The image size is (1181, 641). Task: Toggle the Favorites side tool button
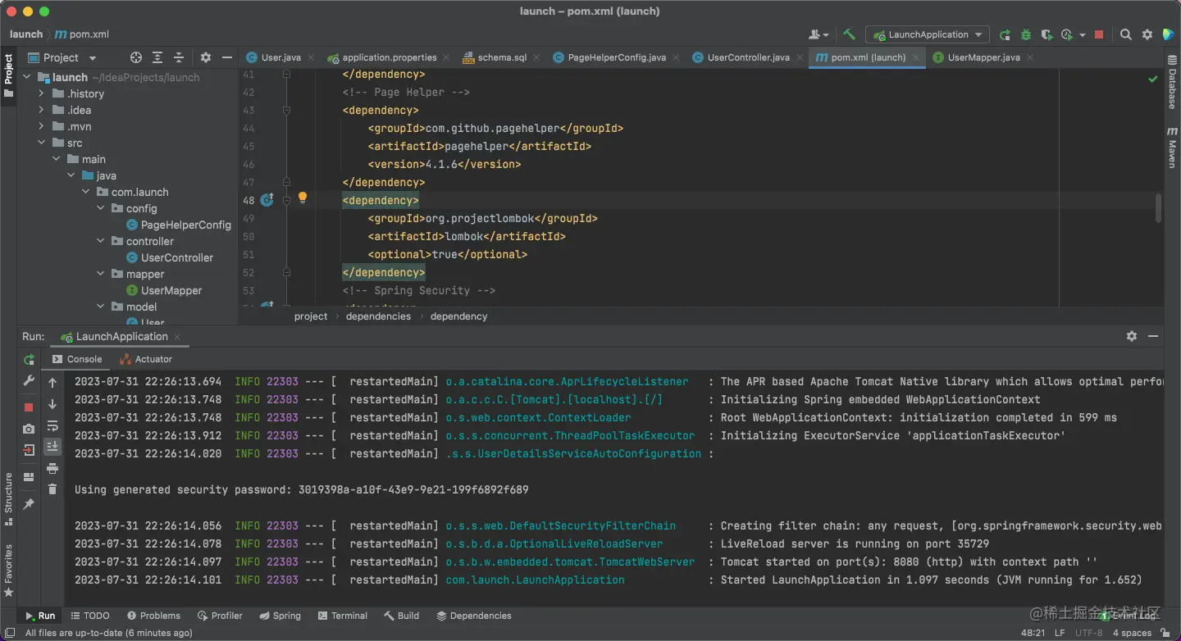9,571
